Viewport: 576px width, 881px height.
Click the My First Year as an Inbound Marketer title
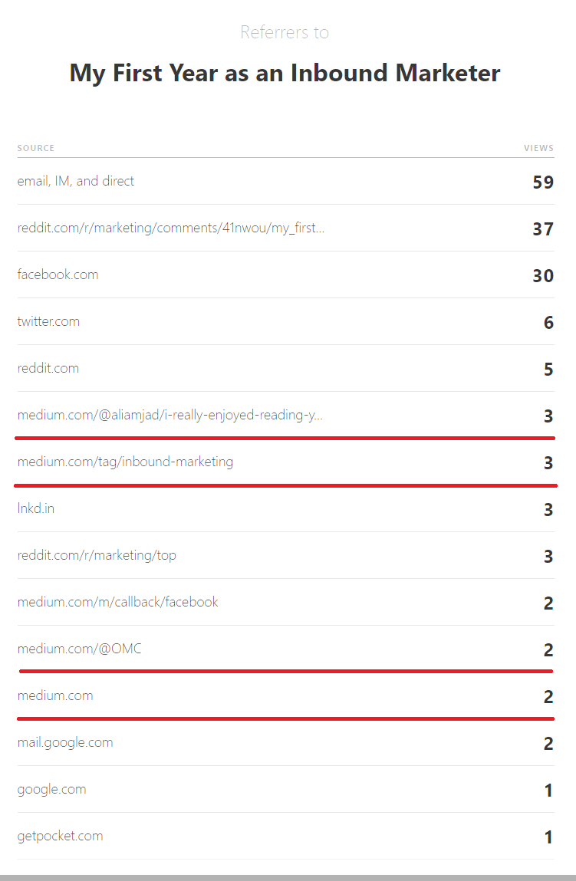click(x=285, y=73)
